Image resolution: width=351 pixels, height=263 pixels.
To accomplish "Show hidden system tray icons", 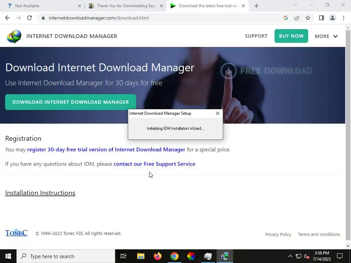I will pos(290,256).
